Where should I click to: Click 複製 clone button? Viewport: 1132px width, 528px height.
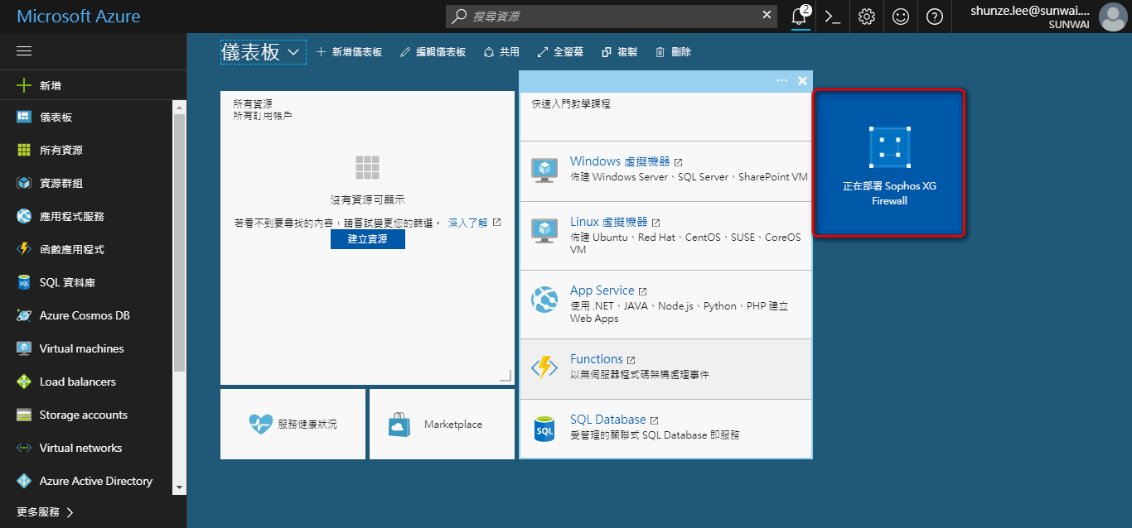click(619, 52)
